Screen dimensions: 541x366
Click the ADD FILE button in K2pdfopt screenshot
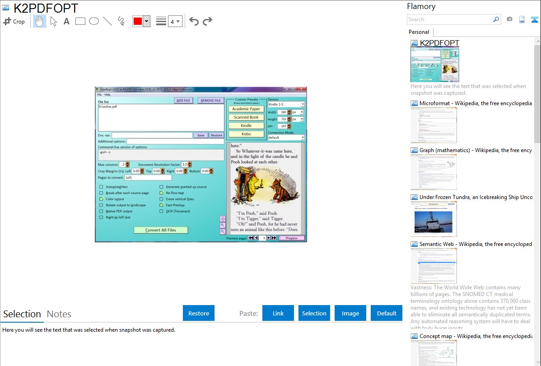pyautogui.click(x=183, y=100)
